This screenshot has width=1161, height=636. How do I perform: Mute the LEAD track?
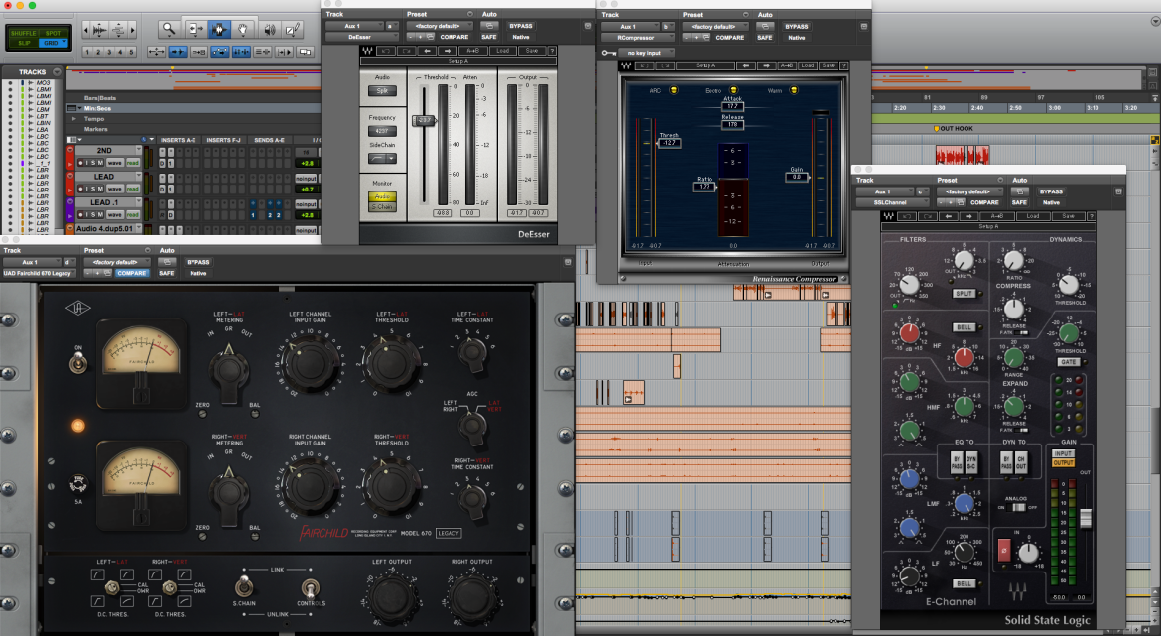click(100, 189)
